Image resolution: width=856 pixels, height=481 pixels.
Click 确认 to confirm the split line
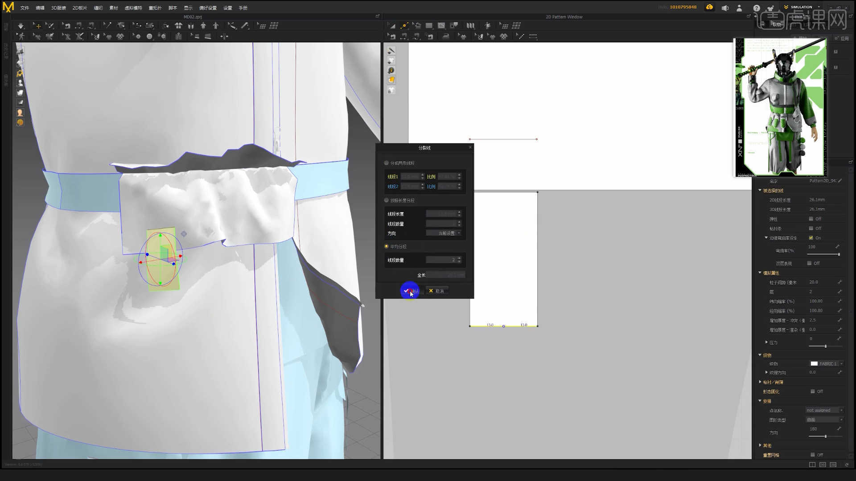[x=411, y=291]
